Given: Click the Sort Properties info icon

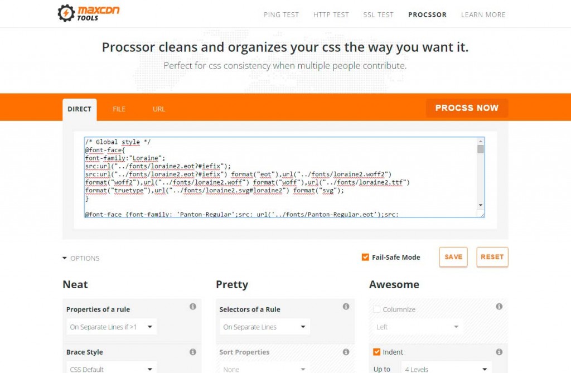Looking at the screenshot, I should tap(346, 352).
